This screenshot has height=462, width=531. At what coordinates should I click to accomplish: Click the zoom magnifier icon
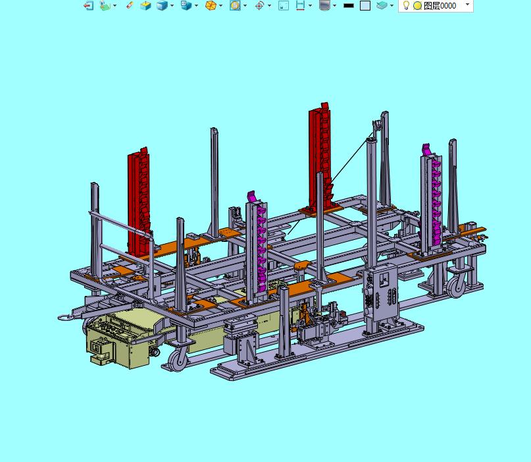235,5
